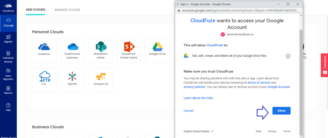The image size is (328, 138).
Task: Expand the English (United States) language dropdown
Action: 198,131
